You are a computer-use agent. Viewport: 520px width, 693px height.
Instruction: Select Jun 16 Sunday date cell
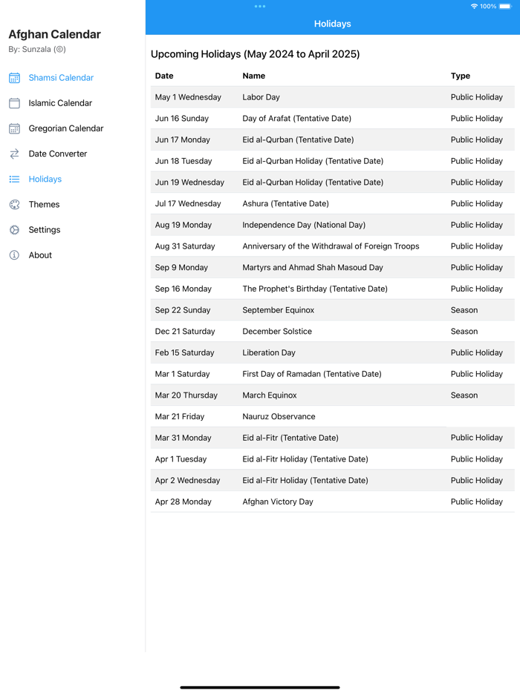pyautogui.click(x=182, y=119)
